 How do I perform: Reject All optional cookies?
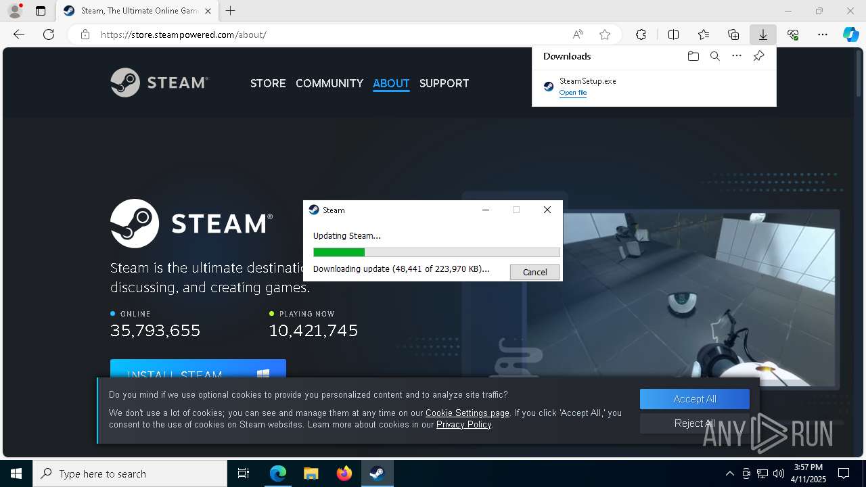695,423
